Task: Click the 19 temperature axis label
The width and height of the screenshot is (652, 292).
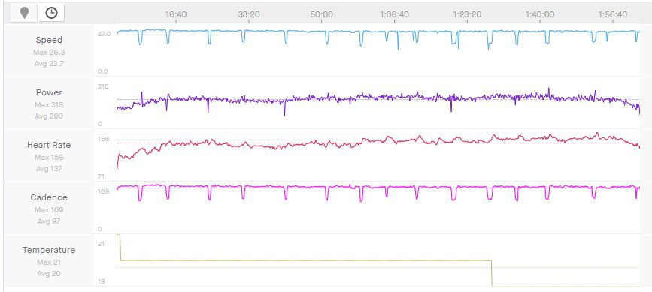Action: (101, 281)
